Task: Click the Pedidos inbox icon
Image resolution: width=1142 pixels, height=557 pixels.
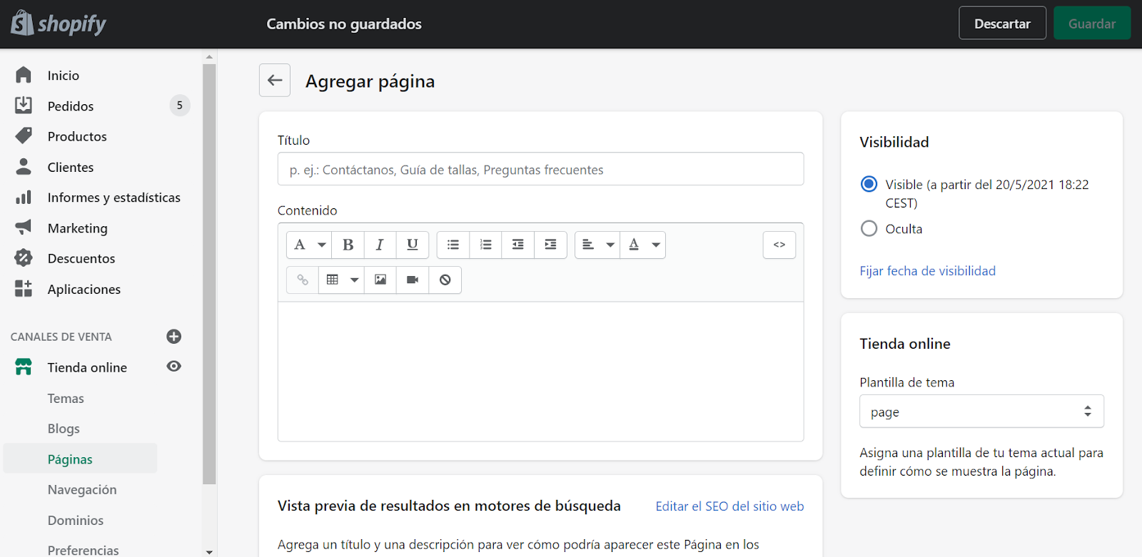Action: tap(24, 105)
